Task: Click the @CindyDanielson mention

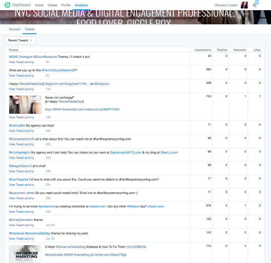Action: point(21,220)
